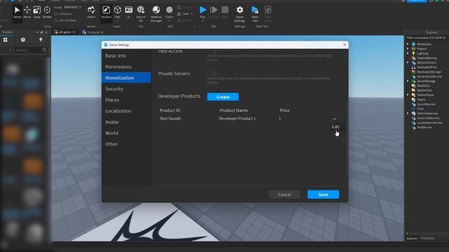Click the Toolbox search magnifier icon
This screenshot has width=449, height=252.
point(44,50)
